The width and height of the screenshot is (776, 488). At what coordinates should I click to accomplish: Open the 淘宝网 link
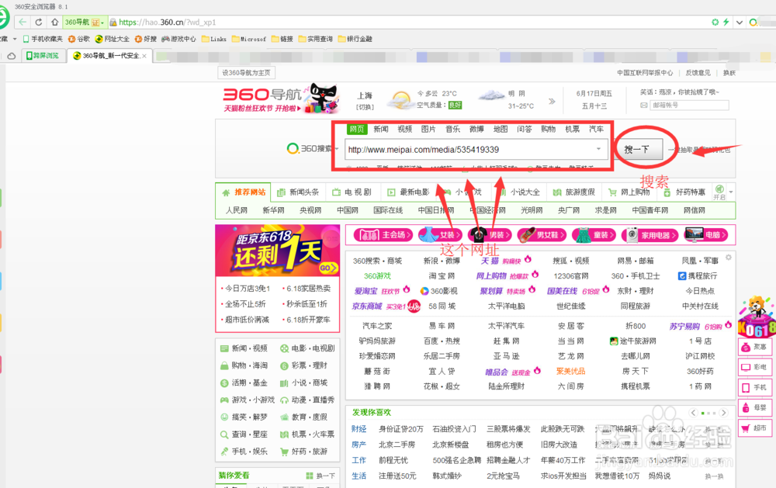pyautogui.click(x=442, y=276)
